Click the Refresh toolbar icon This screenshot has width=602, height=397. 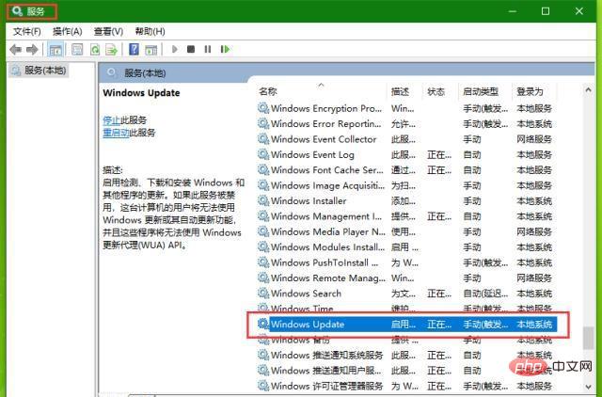(95, 50)
